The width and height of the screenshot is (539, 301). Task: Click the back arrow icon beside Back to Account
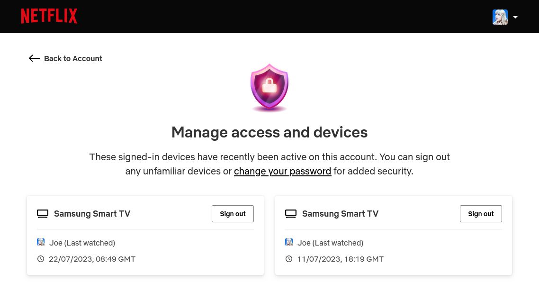point(34,58)
